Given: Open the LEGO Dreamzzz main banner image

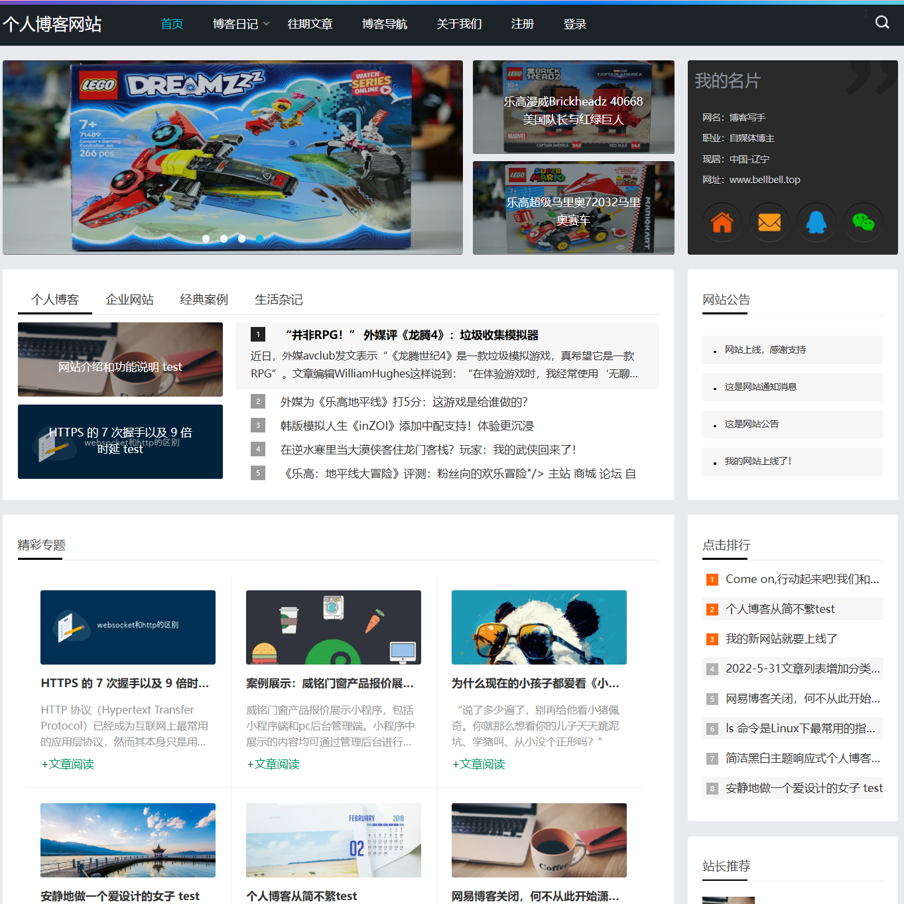Looking at the screenshot, I should [x=233, y=157].
